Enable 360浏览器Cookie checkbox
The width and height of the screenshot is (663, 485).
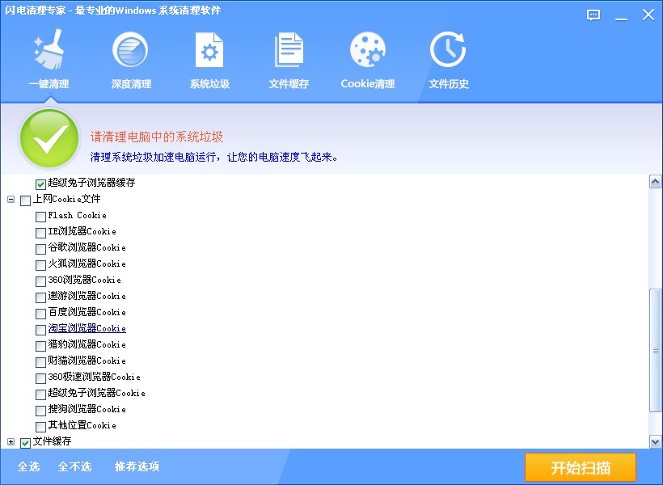[40, 281]
